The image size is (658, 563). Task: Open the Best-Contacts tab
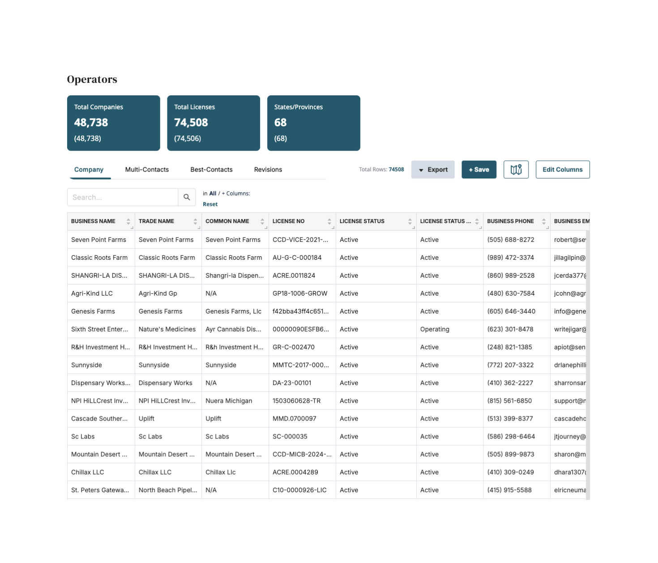(211, 170)
